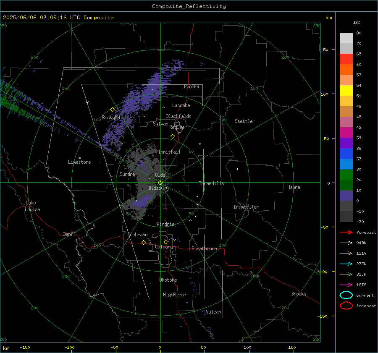This screenshot has height=353, width=378.
Task: Click the Cochrane town label
Action: pyautogui.click(x=137, y=235)
